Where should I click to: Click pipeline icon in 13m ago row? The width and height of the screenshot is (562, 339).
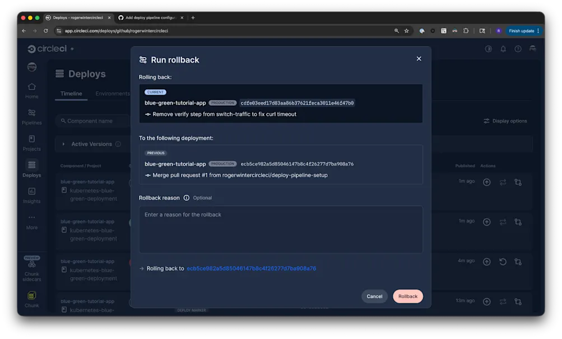pos(518,302)
